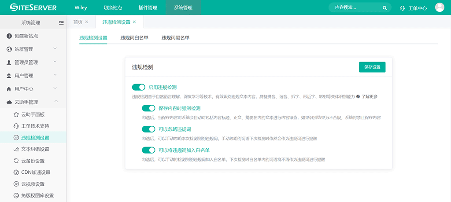Click the sidebar collapse hamburger icon

pos(61,22)
